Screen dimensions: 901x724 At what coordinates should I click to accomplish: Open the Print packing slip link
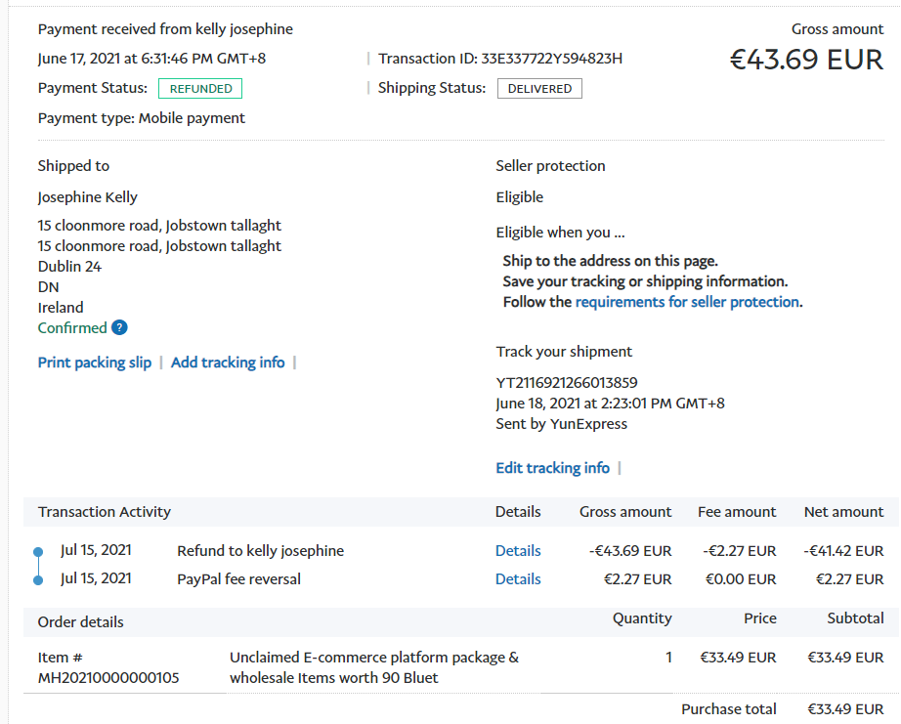(x=95, y=362)
